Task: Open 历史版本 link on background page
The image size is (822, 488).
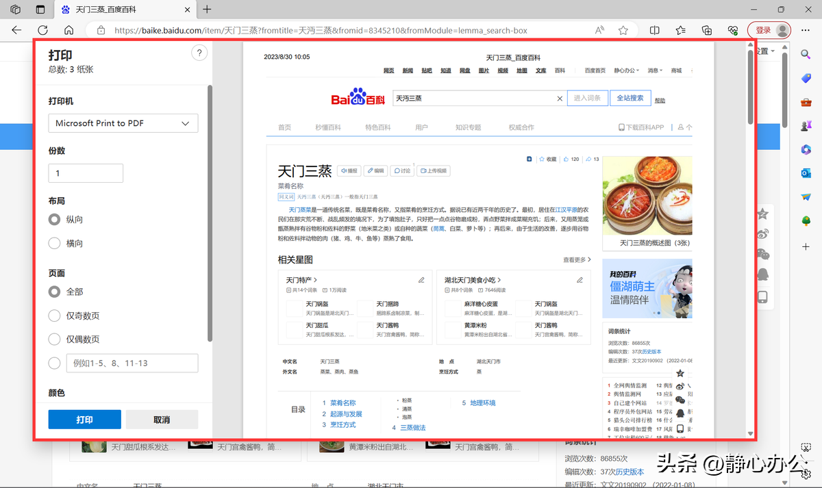Action: 629,472
